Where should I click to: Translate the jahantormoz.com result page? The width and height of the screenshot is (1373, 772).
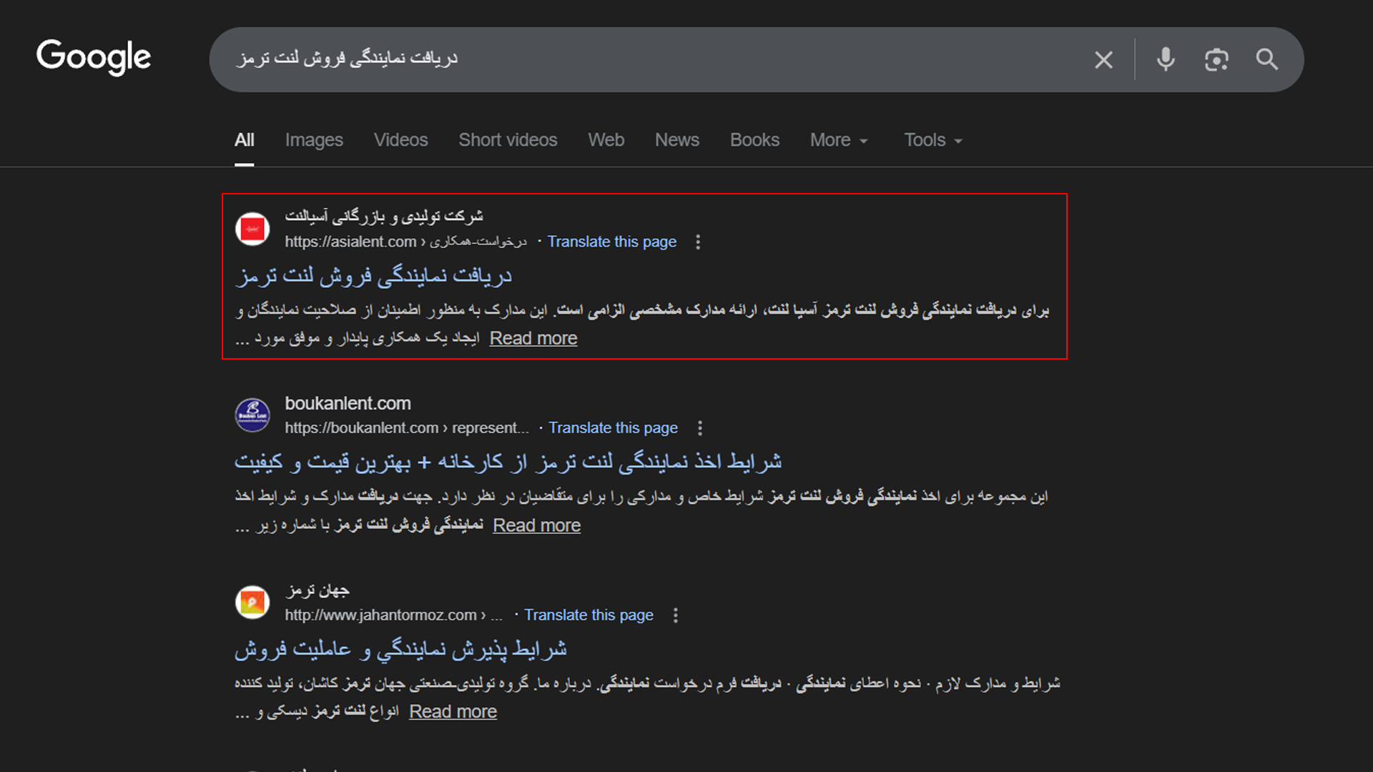click(589, 615)
